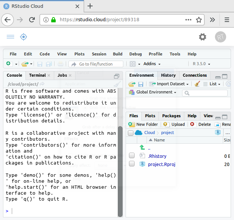Show more toolbar tools via double chevron

coord(212,20)
